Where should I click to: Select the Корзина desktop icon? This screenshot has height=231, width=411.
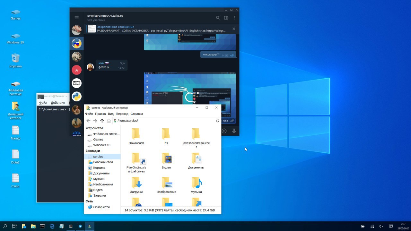[16, 61]
